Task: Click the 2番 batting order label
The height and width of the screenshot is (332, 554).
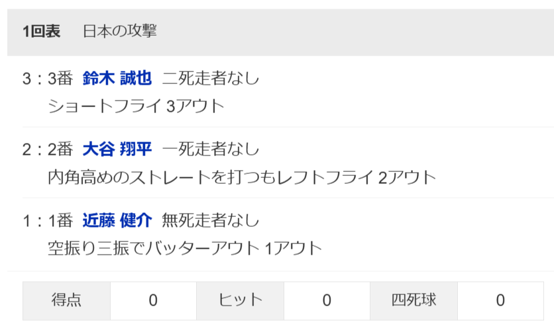Action: click(60, 149)
